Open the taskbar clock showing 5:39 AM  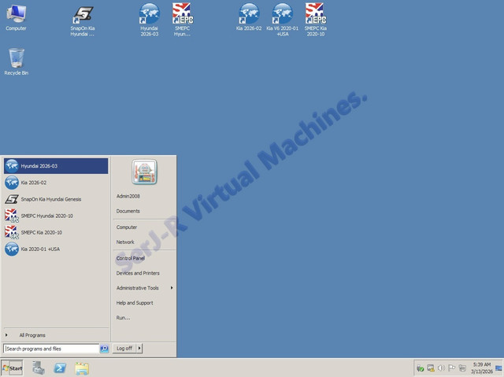coord(481,368)
